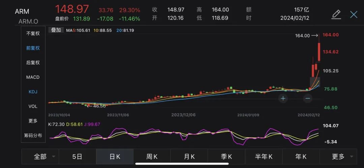Viewport: 364px width, 168px height.
Task: Select the 月K monthly tab
Action: click(x=189, y=157)
